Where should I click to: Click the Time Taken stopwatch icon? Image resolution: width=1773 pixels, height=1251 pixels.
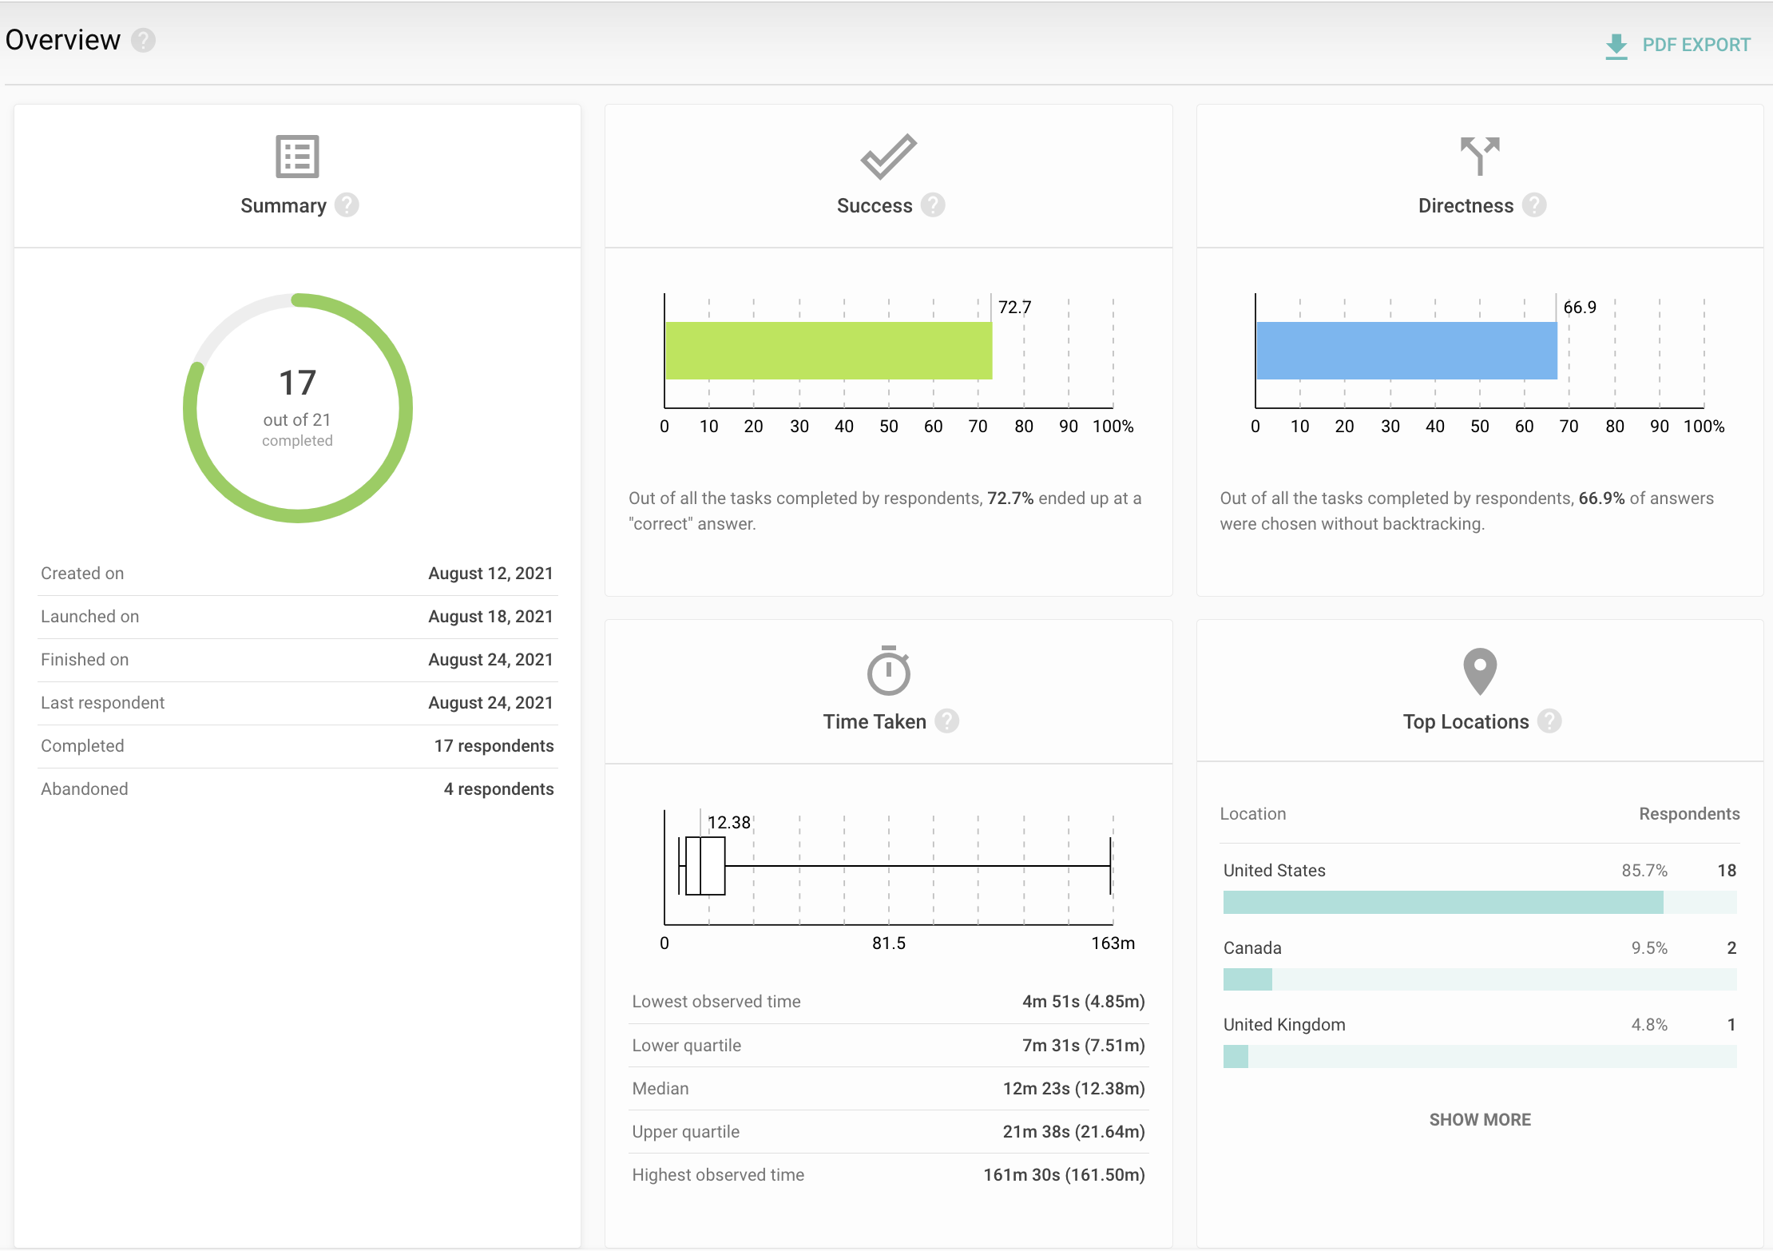click(888, 671)
